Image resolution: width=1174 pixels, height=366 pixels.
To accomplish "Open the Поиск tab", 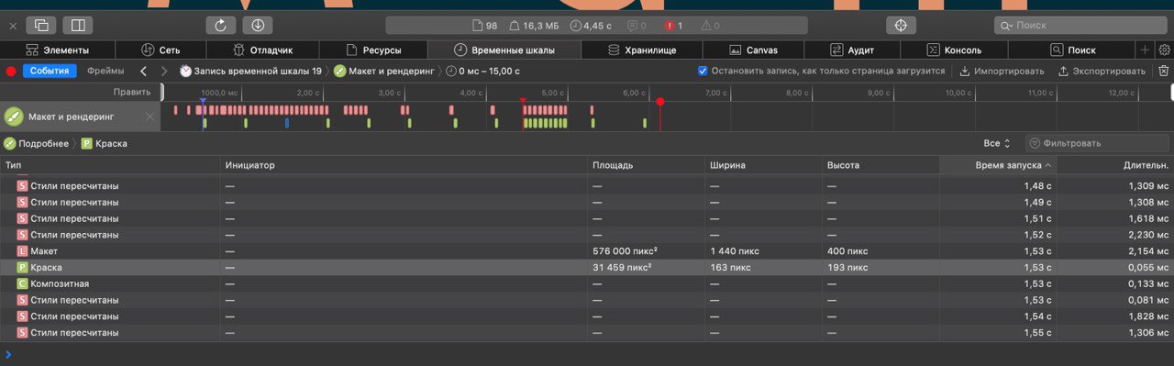I will (1071, 50).
